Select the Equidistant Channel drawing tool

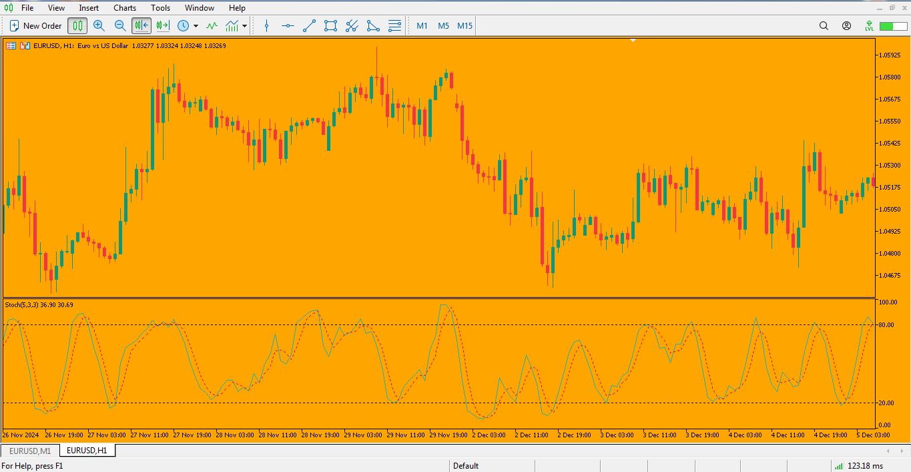tap(330, 25)
